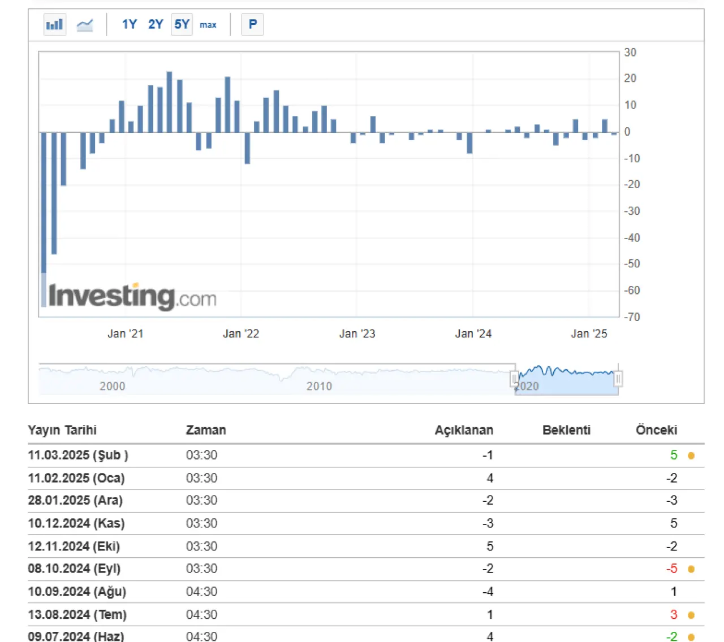
Task: Switch to bar chart view icon
Action: 55,25
